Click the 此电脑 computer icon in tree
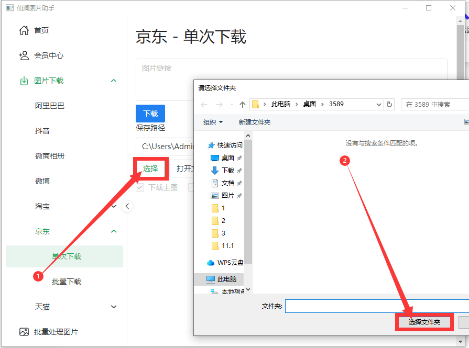 point(211,279)
